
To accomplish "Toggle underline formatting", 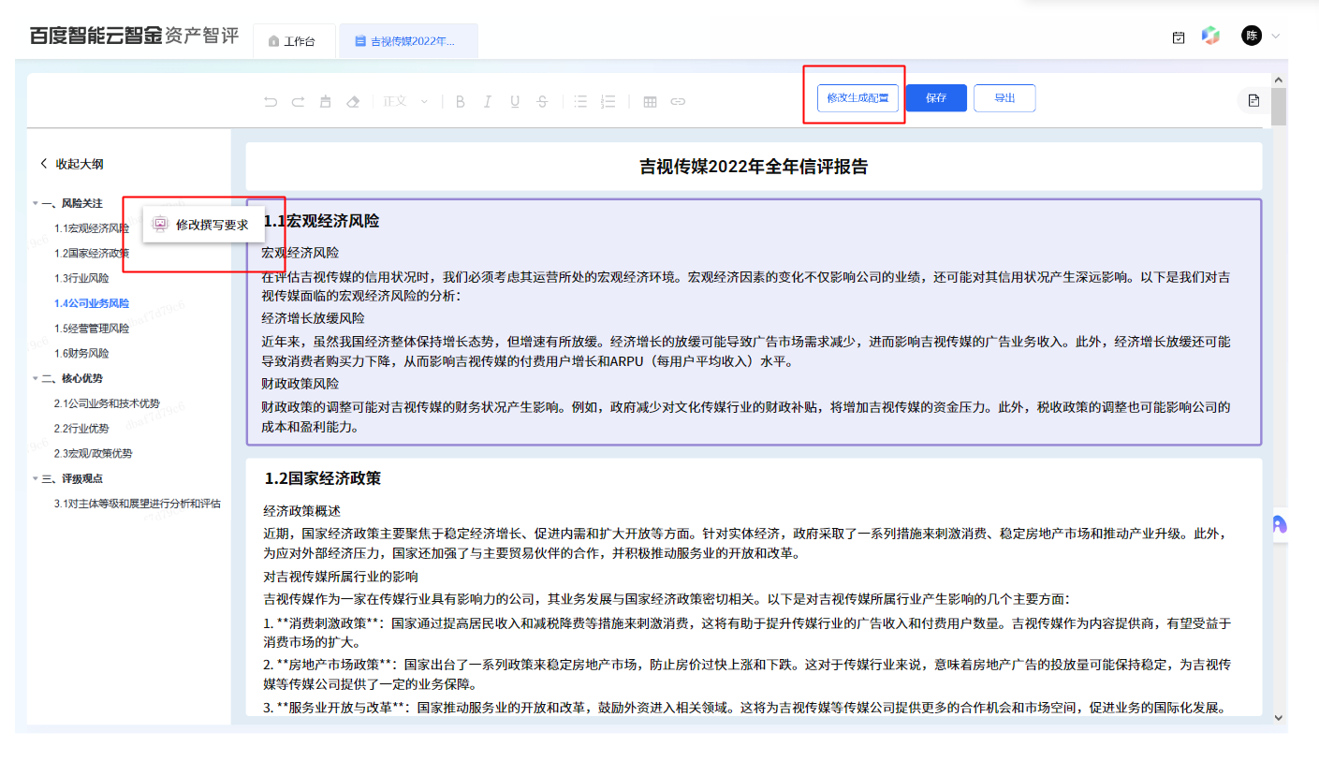I will pyautogui.click(x=515, y=101).
